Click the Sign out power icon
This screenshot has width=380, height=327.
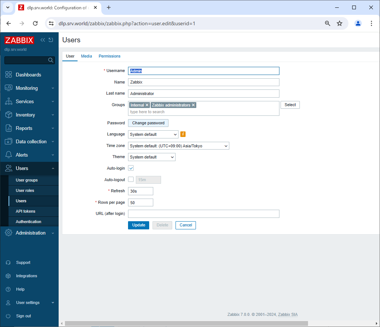point(8,316)
